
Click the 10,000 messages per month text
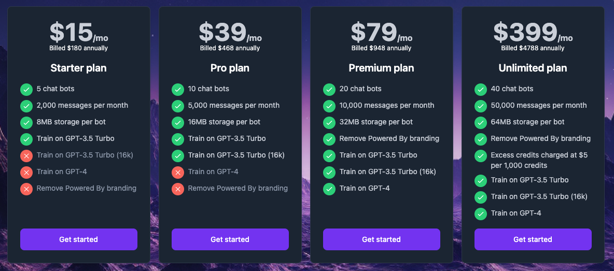pyautogui.click(x=386, y=105)
